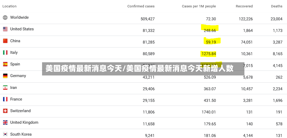
Task: Select the Germany row label
Action: point(18,76)
